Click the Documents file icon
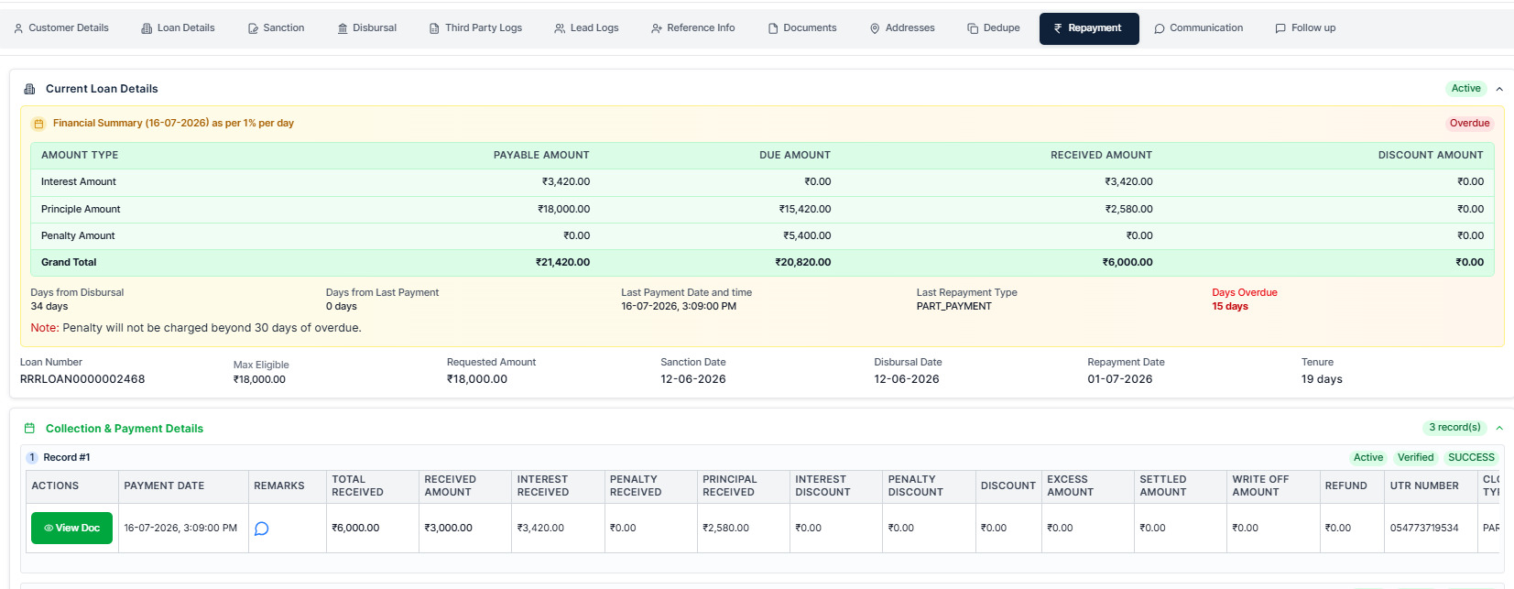 [x=773, y=28]
